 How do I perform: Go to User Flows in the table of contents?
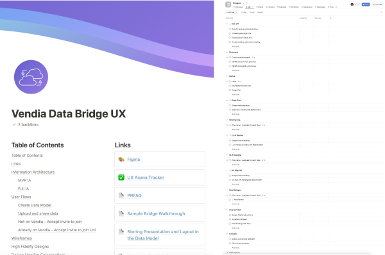pyautogui.click(x=21, y=197)
